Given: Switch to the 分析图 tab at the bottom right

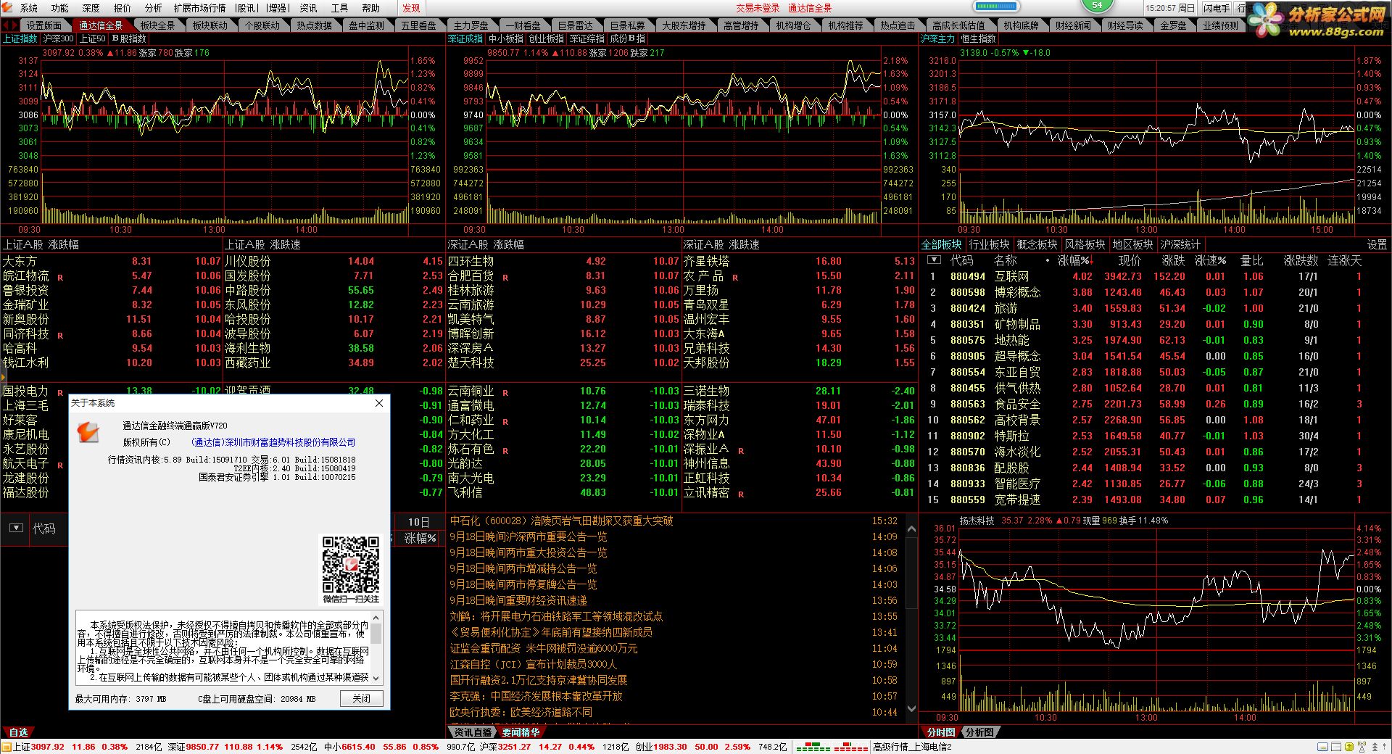Looking at the screenshot, I should click(979, 732).
